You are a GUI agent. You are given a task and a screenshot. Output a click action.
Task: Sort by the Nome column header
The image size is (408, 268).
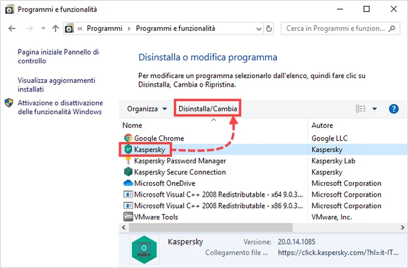click(132, 125)
